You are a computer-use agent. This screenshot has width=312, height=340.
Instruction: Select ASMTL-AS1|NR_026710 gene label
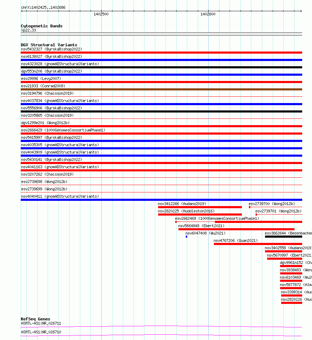click(x=41, y=332)
